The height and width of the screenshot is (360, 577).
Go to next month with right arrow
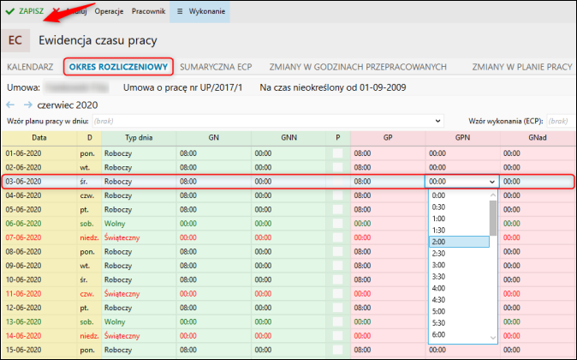(x=27, y=104)
